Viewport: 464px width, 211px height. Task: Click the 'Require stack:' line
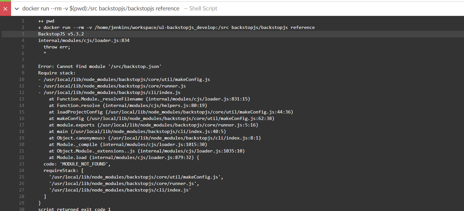click(57, 73)
